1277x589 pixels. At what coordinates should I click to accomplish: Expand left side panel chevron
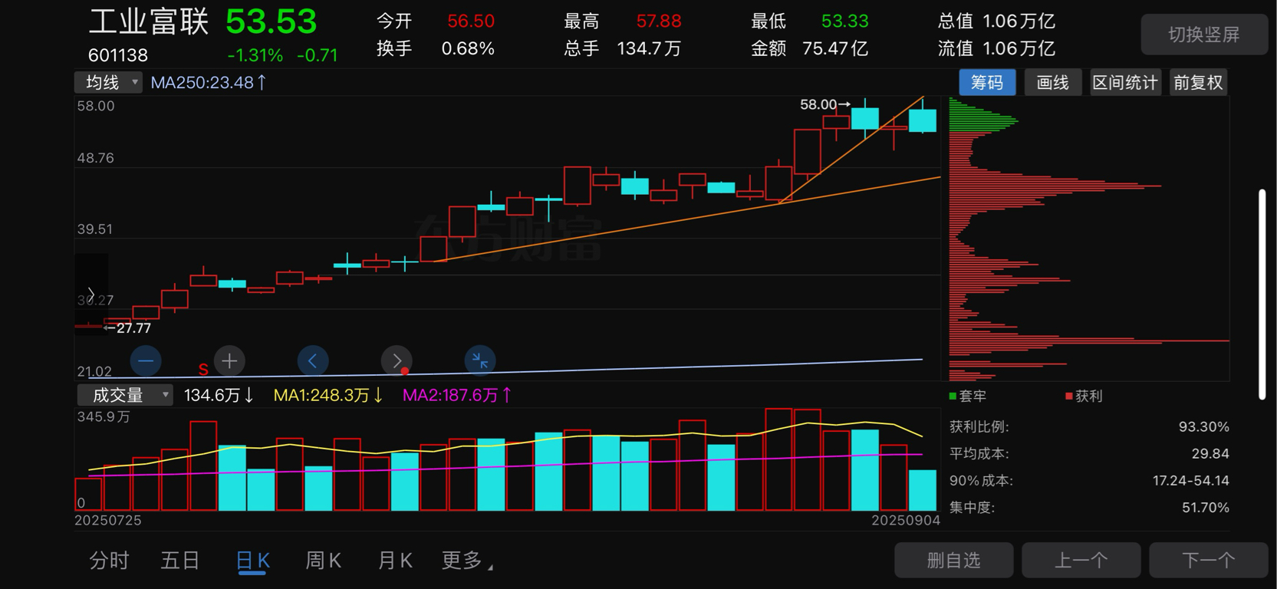[91, 294]
